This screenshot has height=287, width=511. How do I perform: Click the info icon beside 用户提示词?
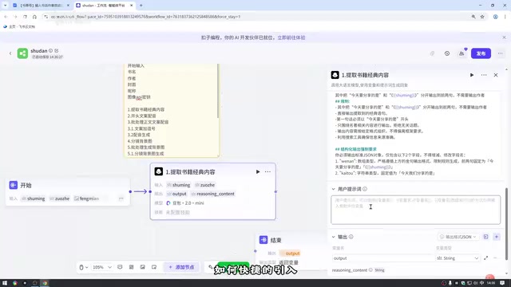(365, 189)
